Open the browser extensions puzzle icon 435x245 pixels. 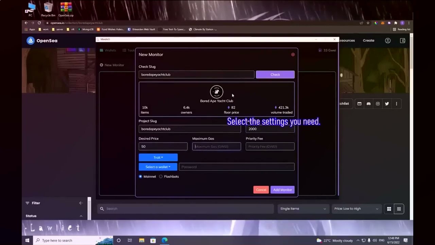396,23
